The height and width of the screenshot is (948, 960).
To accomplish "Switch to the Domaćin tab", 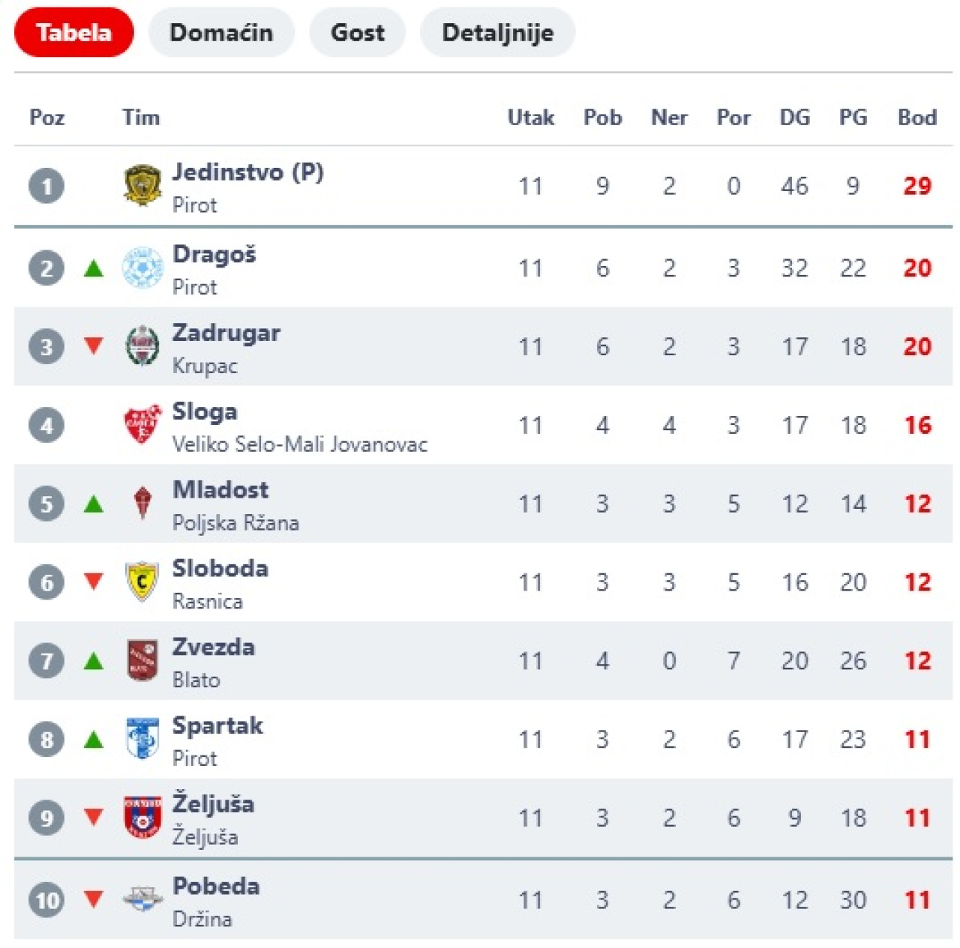I will [x=221, y=33].
